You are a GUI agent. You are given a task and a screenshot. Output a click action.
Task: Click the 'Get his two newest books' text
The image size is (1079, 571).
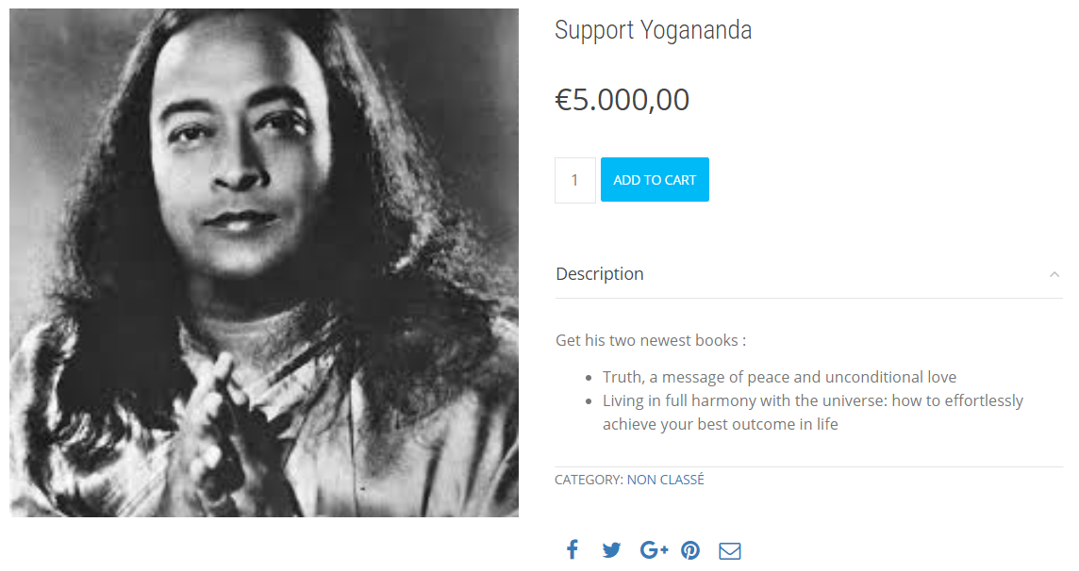pos(651,340)
